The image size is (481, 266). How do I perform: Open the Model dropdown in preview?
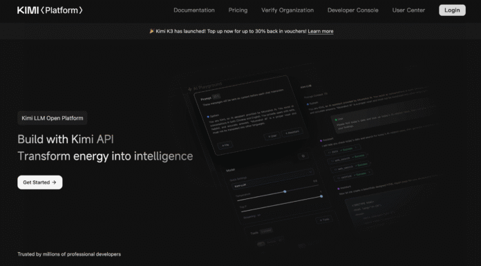[273, 178]
